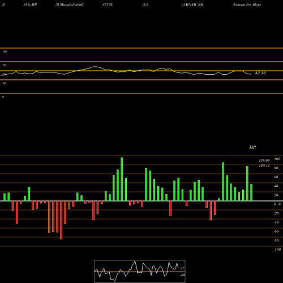Click the '(5,5' parameter text
The width and height of the screenshot is (283, 283).
pos(145,5)
